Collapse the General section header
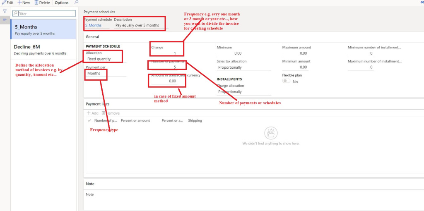 (93, 37)
